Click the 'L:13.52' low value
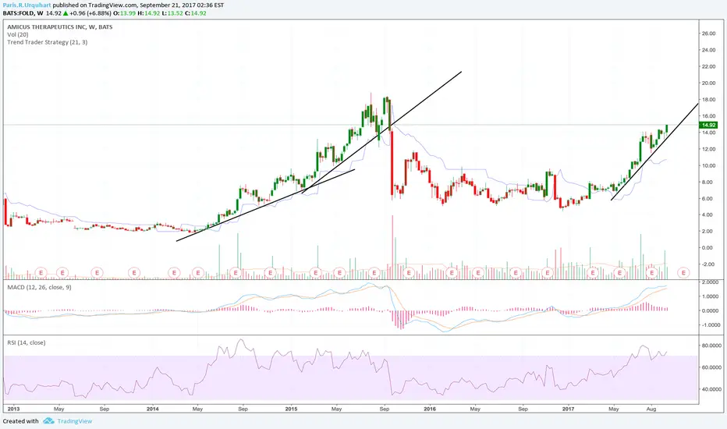This screenshot has width=727, height=429. (x=172, y=13)
